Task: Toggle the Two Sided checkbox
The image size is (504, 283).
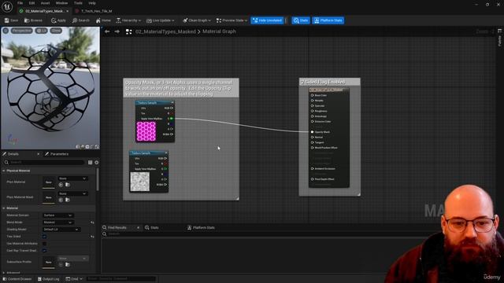Action: pyautogui.click(x=44, y=237)
